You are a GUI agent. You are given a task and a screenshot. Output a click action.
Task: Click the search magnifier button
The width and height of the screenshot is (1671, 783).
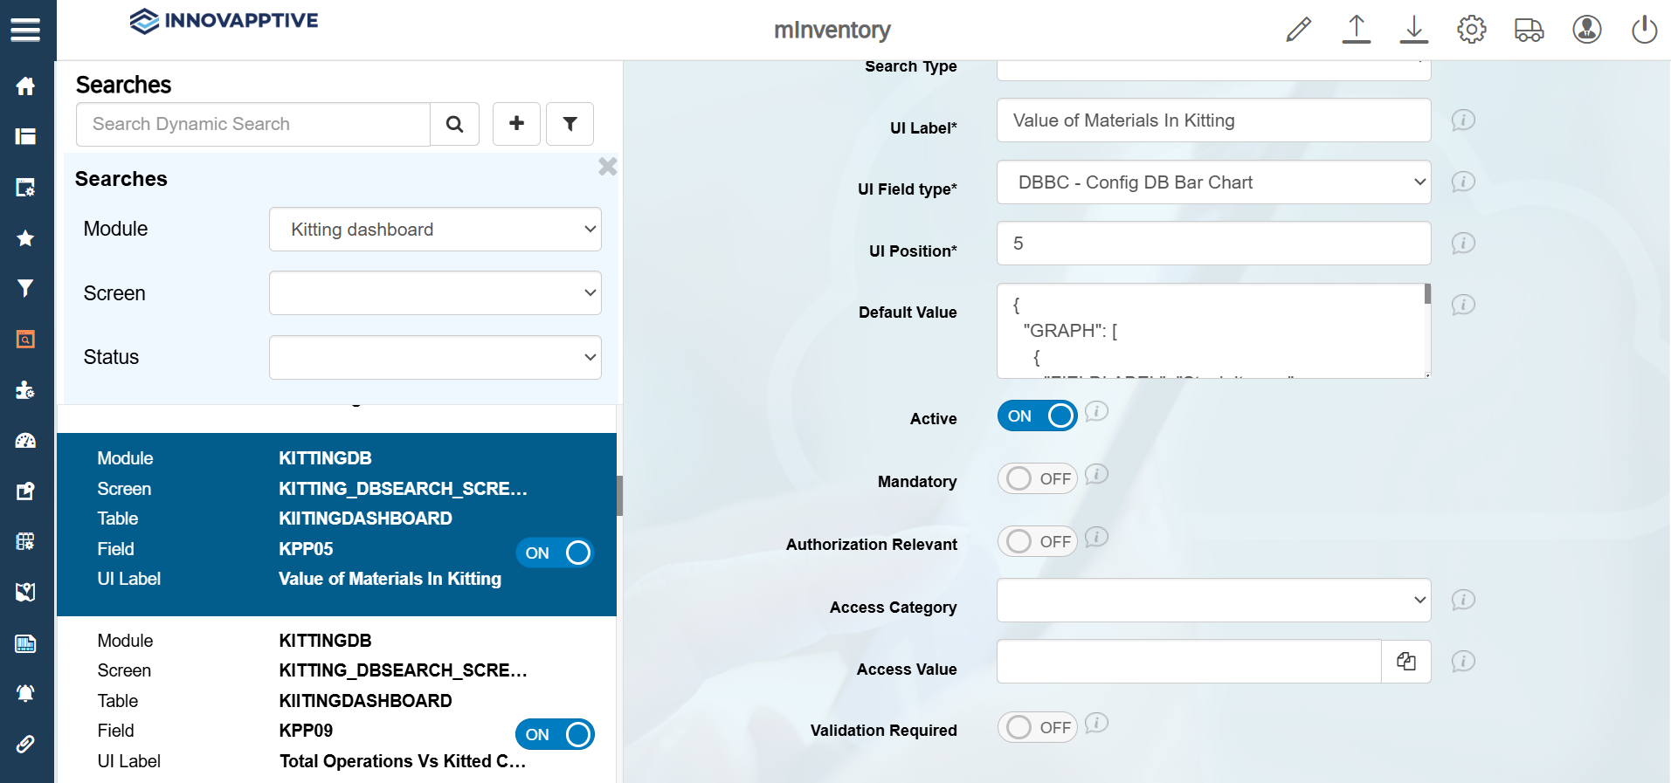point(454,124)
